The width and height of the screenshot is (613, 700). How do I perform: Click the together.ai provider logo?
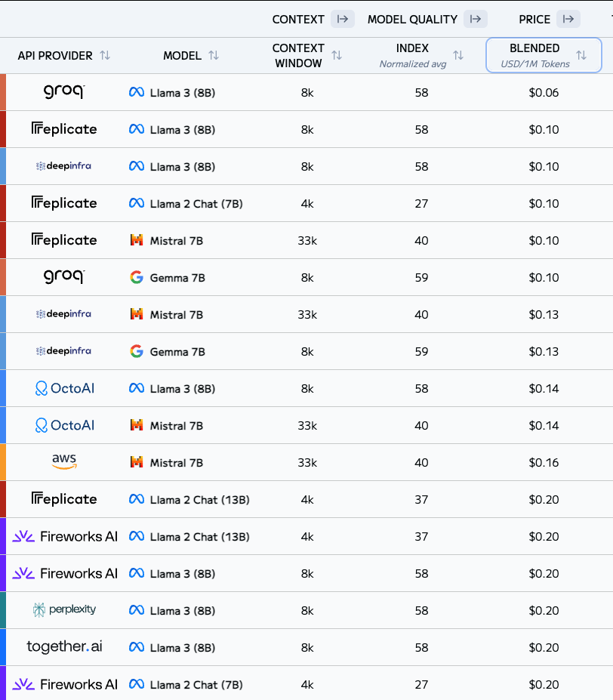click(x=64, y=647)
